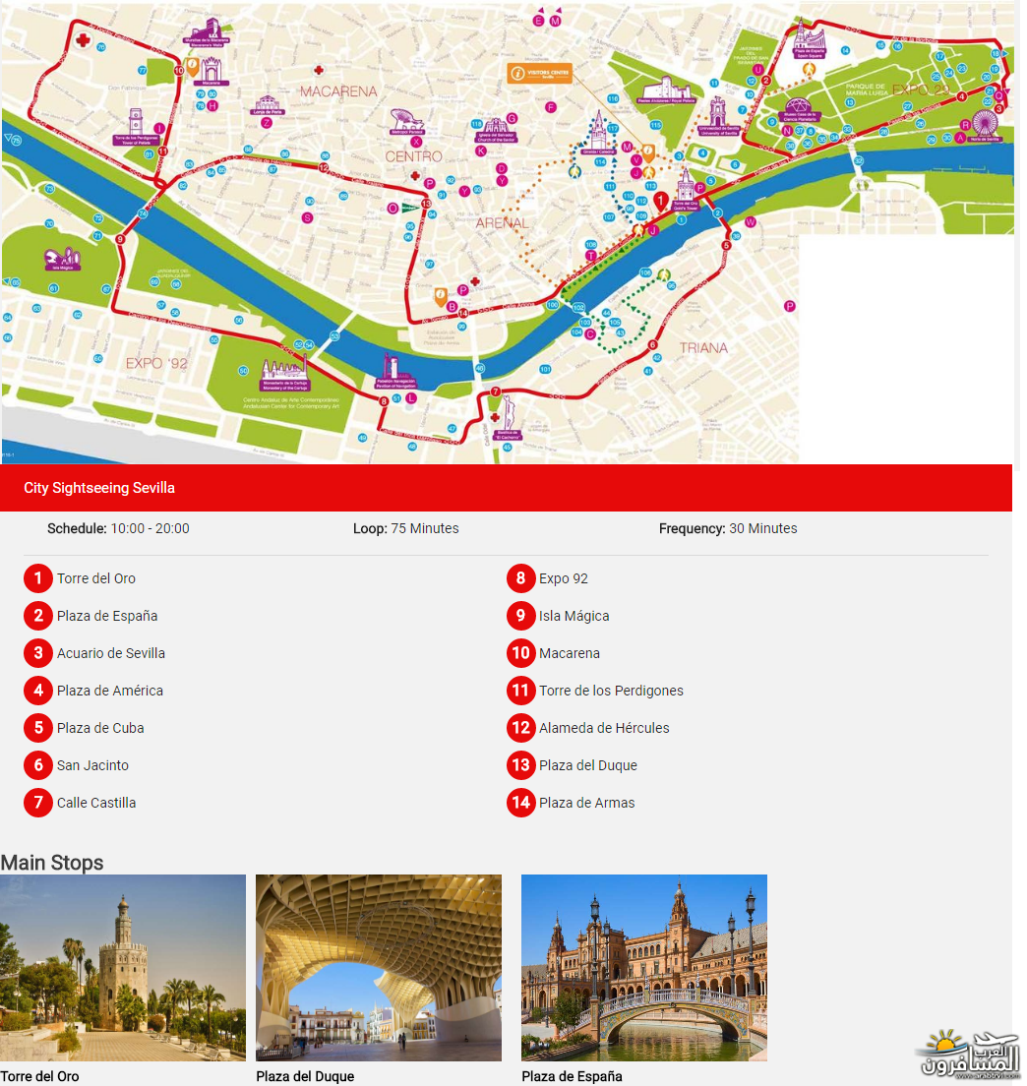Click 'San Jacinto' in the stops list

click(x=92, y=765)
